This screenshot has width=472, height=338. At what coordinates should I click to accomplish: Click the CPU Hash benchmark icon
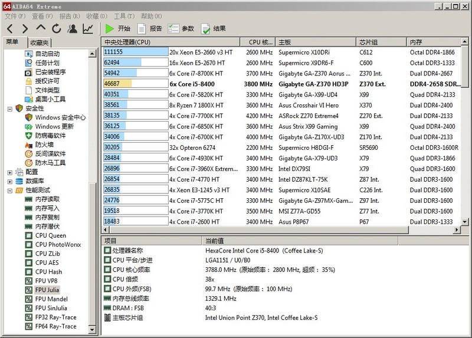point(28,272)
